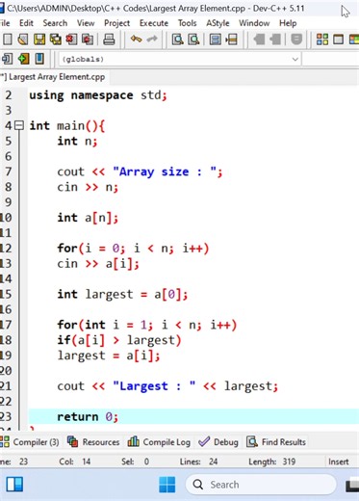Open the Widgets icon on taskbar
Image resolution: width=359 pixels, height=501 pixels.
[14, 485]
